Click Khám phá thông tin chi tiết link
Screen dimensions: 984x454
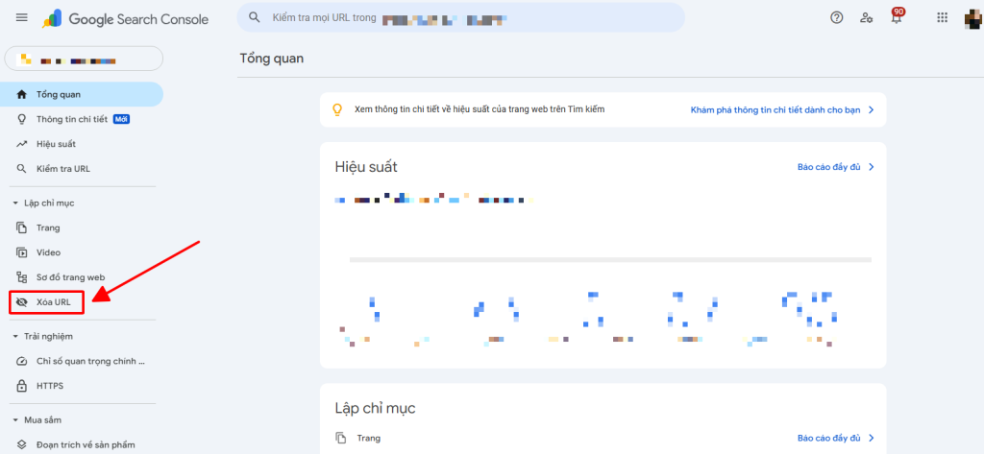pos(781,109)
